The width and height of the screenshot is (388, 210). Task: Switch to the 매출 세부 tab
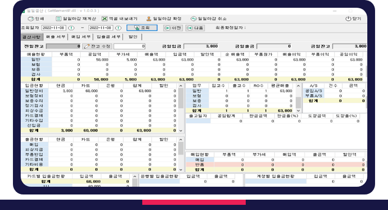tap(56, 37)
